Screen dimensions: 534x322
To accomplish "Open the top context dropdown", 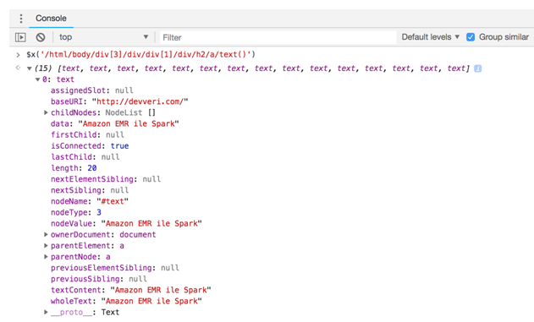I will point(103,37).
